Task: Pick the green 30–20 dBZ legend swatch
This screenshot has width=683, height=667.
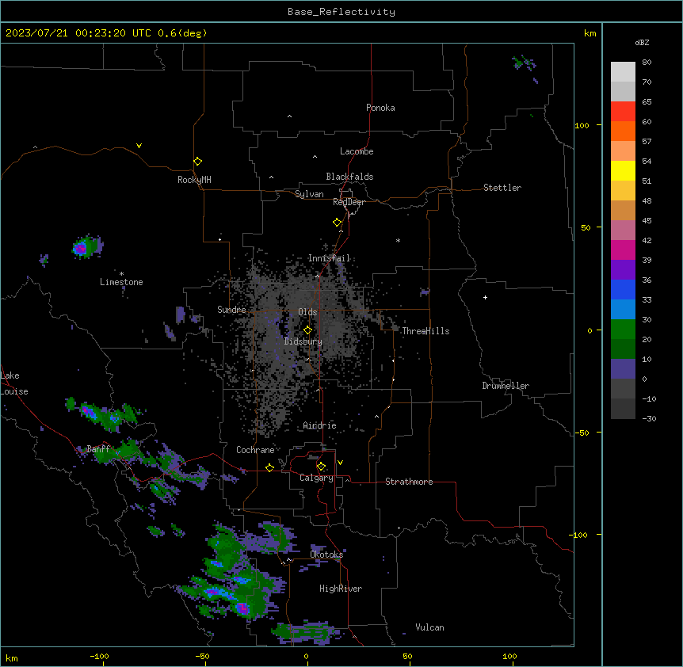Action: 623,330
